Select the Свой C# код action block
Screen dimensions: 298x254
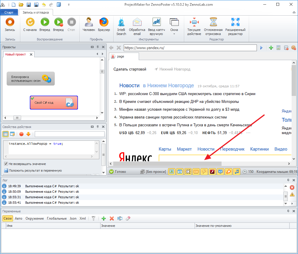(x=54, y=103)
